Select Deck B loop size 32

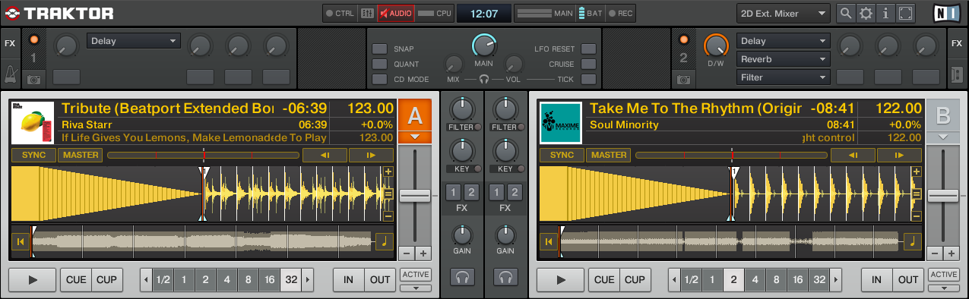tap(819, 279)
